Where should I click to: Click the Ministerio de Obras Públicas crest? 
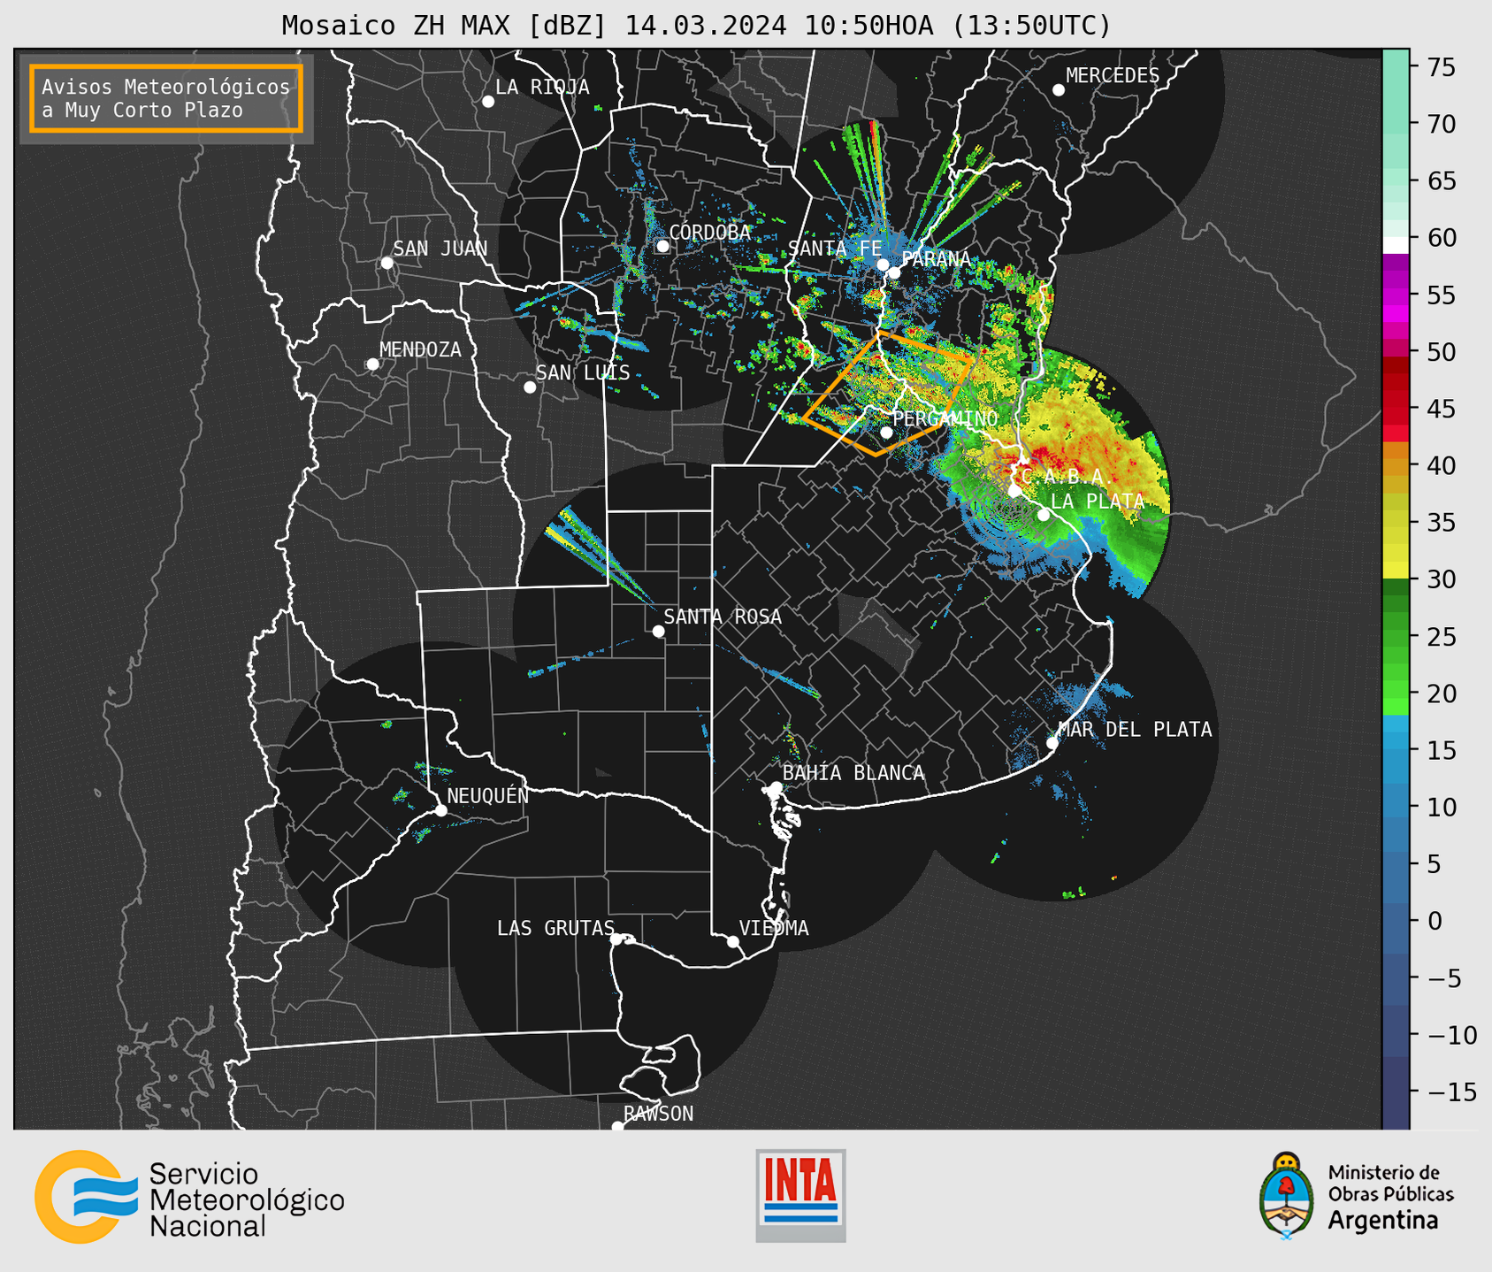click(x=1287, y=1196)
